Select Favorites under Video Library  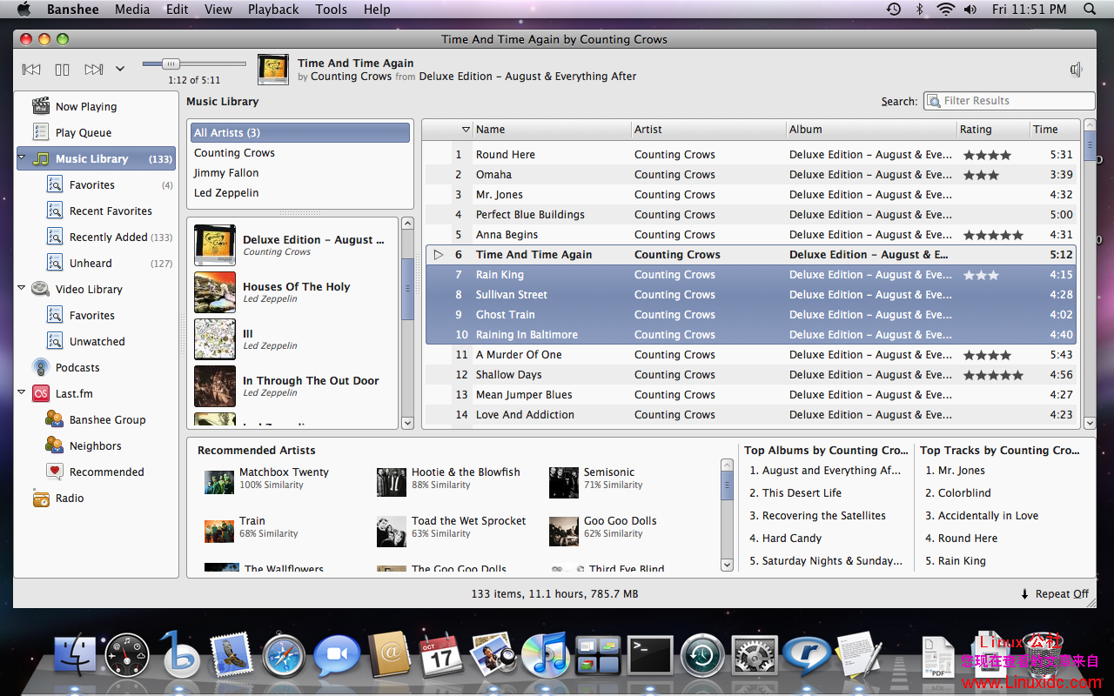92,315
